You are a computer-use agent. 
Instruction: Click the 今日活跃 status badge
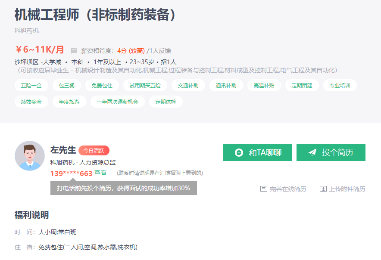click(x=94, y=151)
